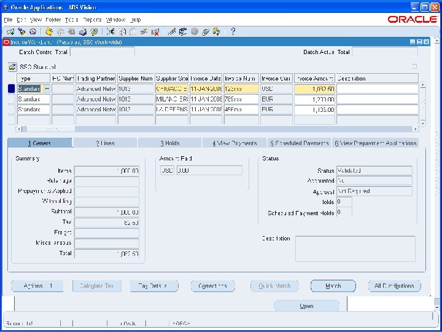Screen dimensions: 442x332
Task: Click the Switch Responsibilities toolbar icon
Action: pyautogui.click(x=72, y=31)
